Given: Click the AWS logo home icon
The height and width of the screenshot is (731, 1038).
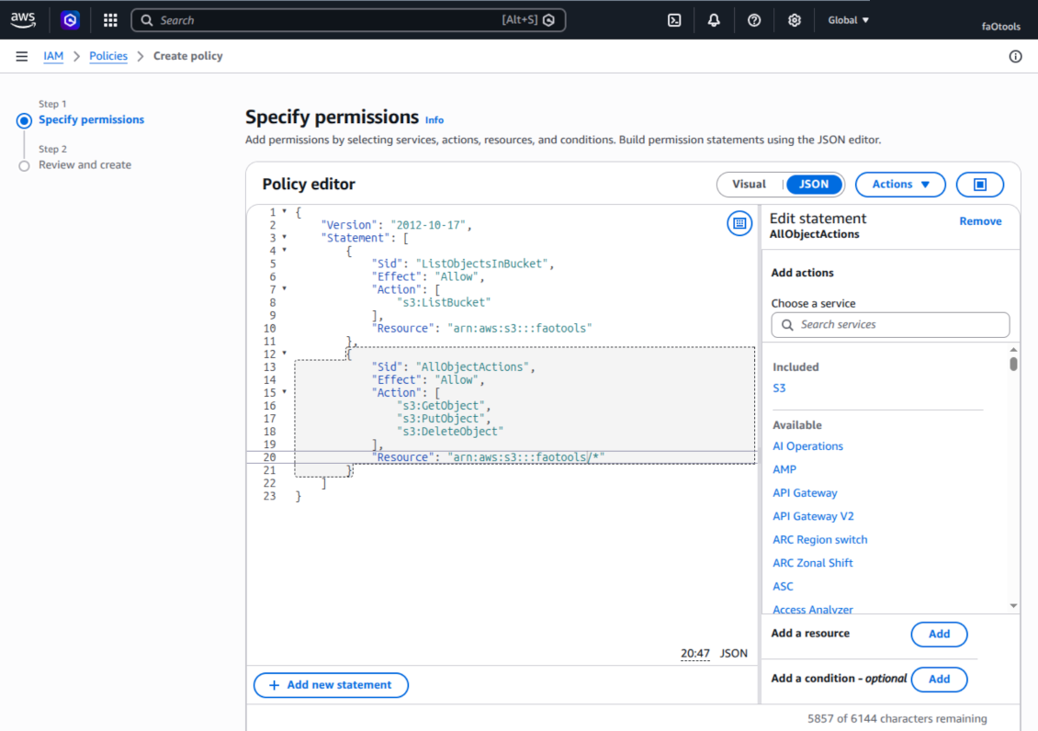Looking at the screenshot, I should tap(23, 20).
